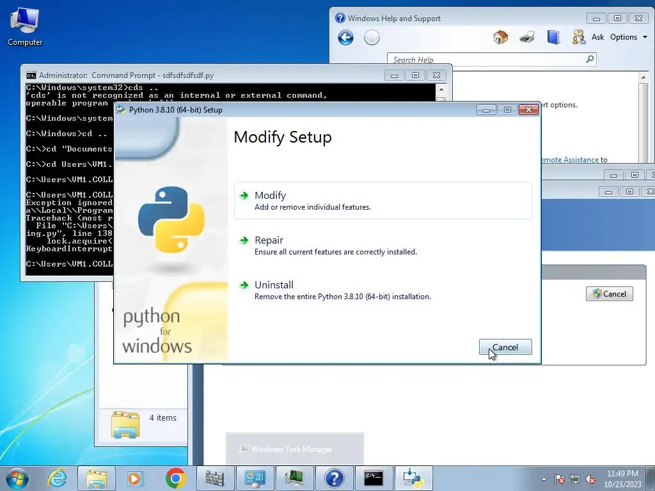Switch to Python Setup taskbar item
The height and width of the screenshot is (491, 655).
[x=414, y=478]
